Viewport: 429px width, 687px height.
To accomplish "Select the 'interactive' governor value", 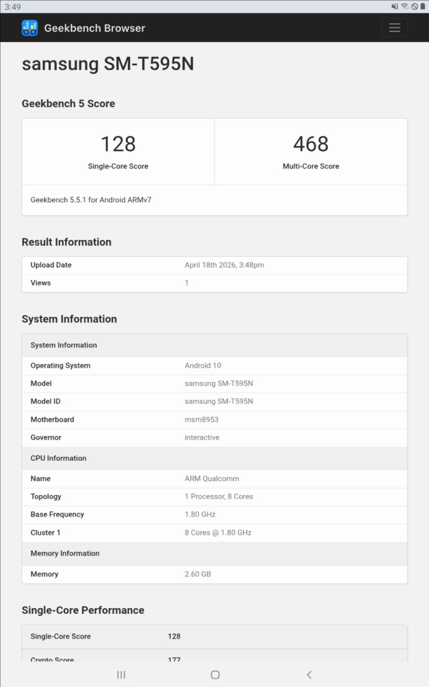I will [202, 437].
